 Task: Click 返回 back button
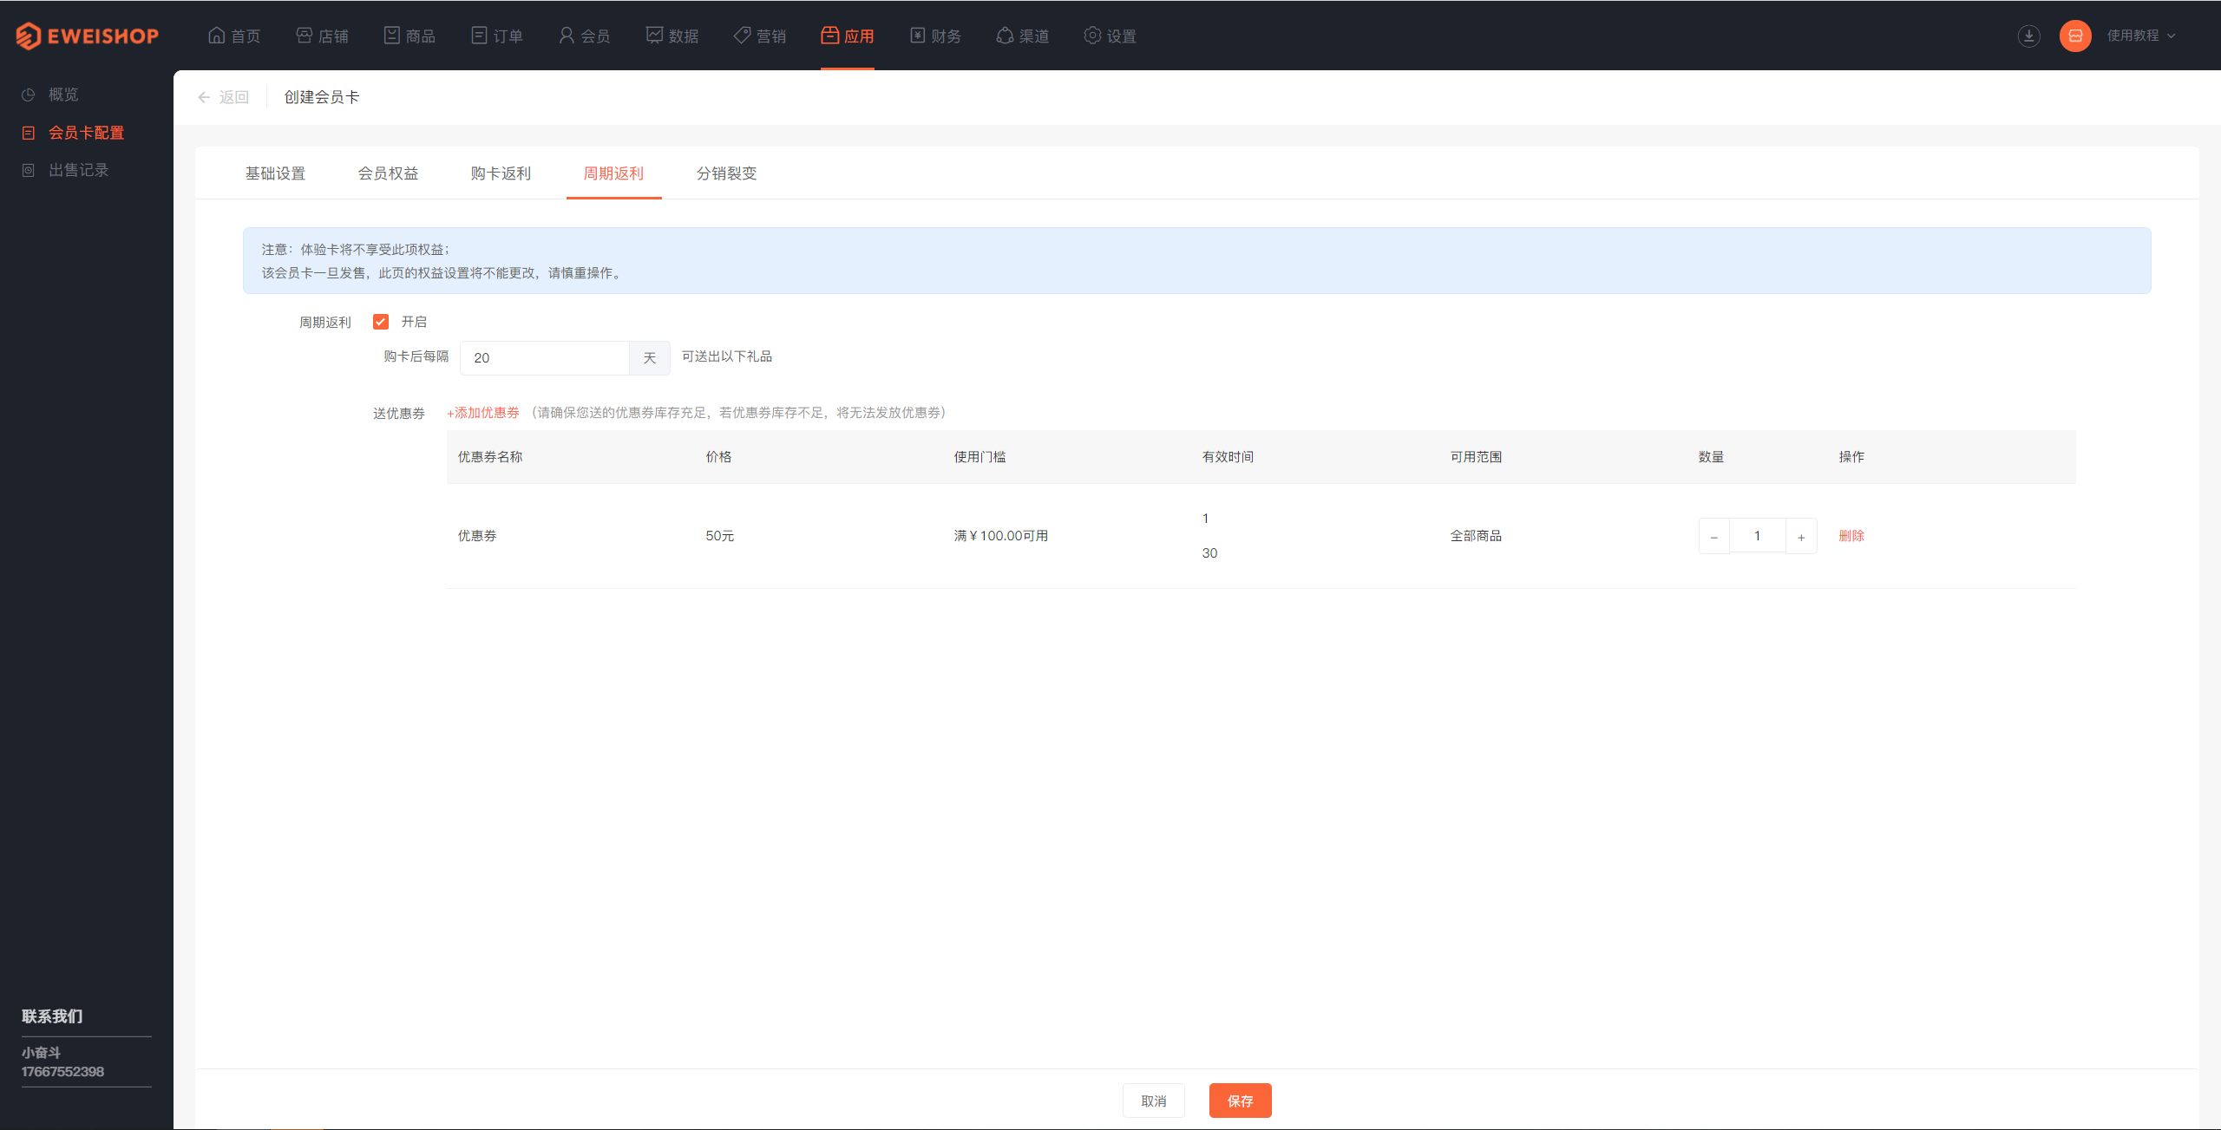pos(222,96)
